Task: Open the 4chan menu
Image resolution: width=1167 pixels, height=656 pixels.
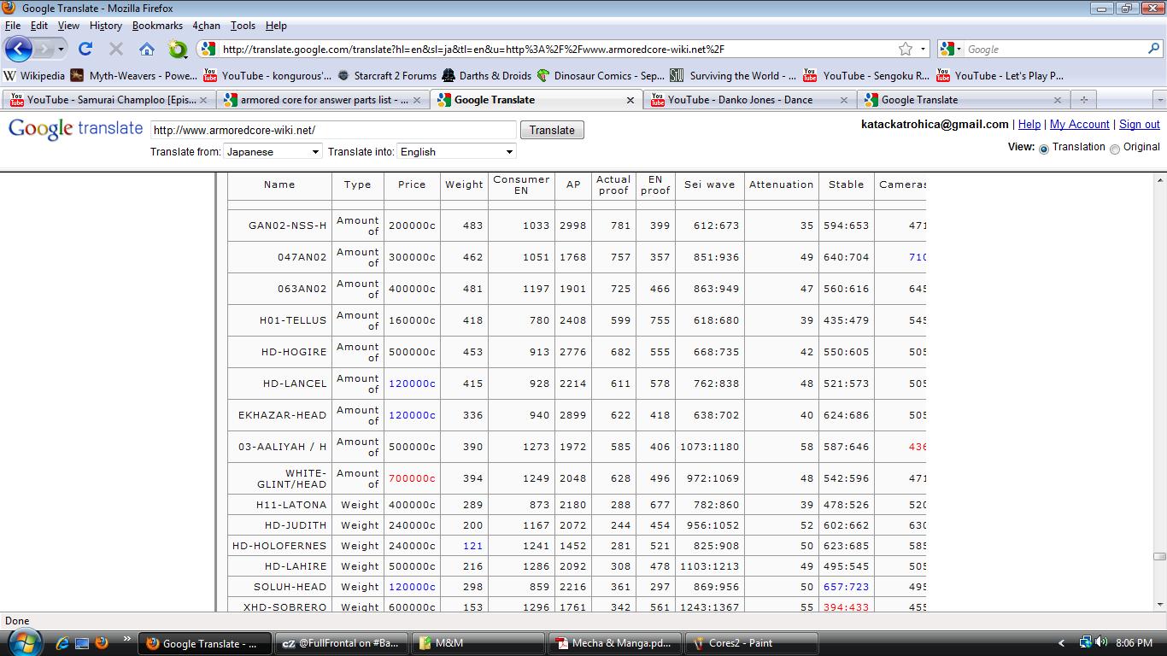Action: 206,26
